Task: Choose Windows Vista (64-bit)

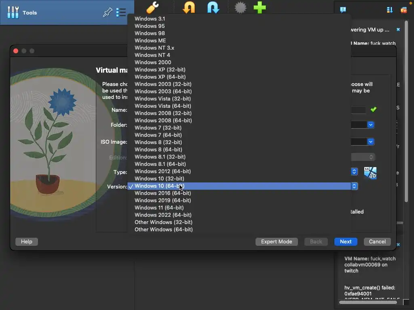Action: point(239,106)
